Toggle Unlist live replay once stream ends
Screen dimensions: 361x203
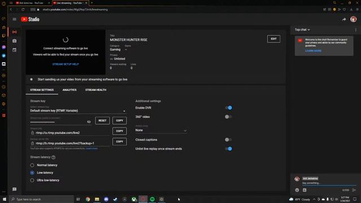228,149
